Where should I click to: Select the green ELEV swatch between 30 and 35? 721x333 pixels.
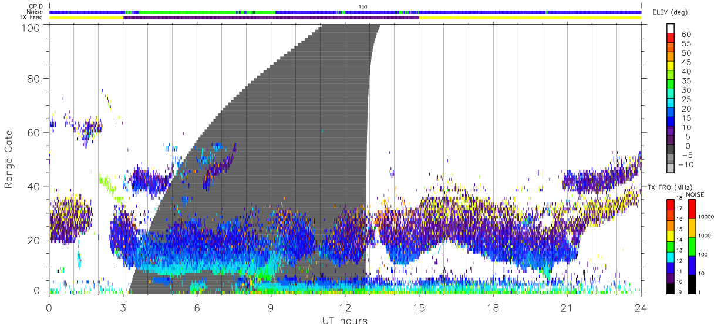tap(671, 85)
